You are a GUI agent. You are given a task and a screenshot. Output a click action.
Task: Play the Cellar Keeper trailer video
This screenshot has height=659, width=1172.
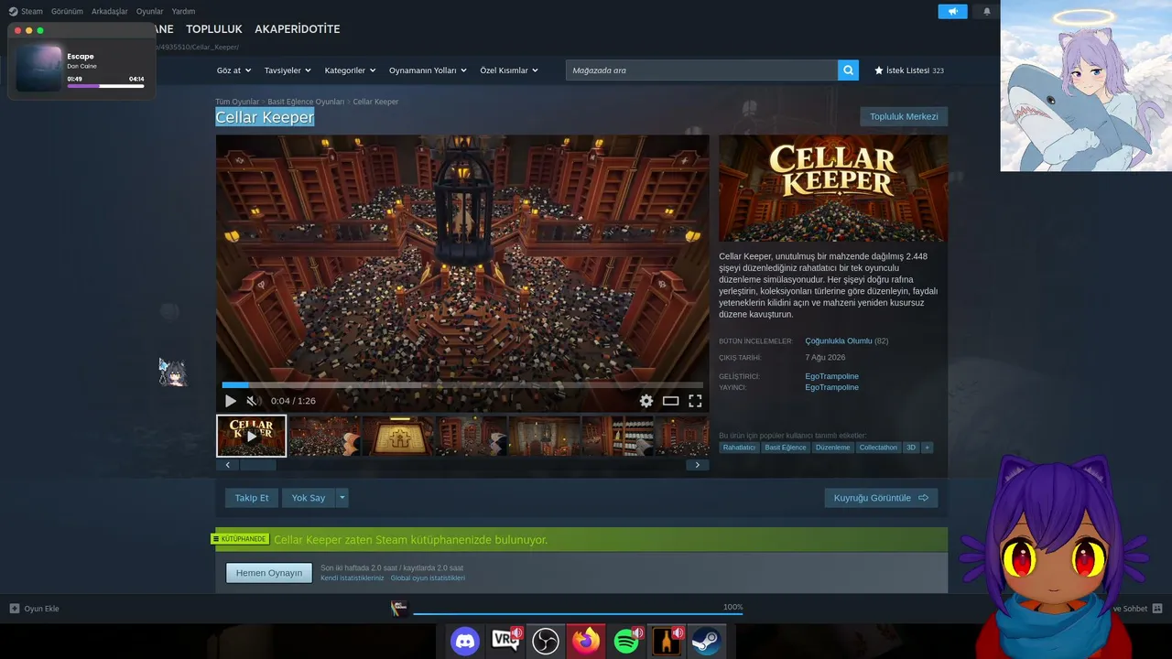(231, 401)
